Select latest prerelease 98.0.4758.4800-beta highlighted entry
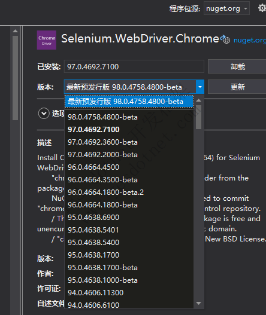Screen dimensions: 266x315 [129, 102]
